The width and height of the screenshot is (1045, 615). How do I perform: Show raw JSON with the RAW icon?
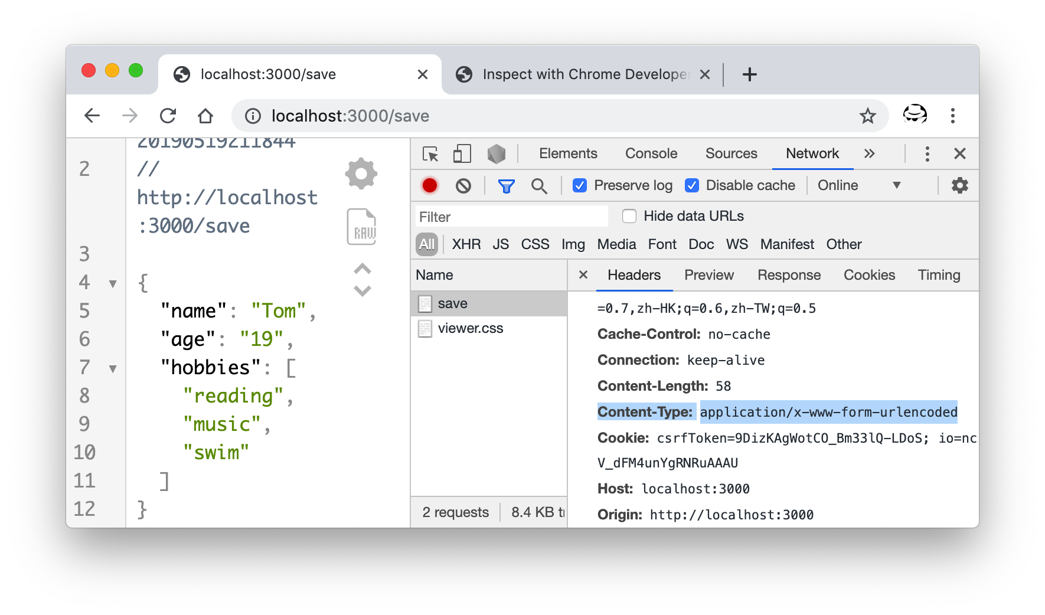[x=361, y=227]
